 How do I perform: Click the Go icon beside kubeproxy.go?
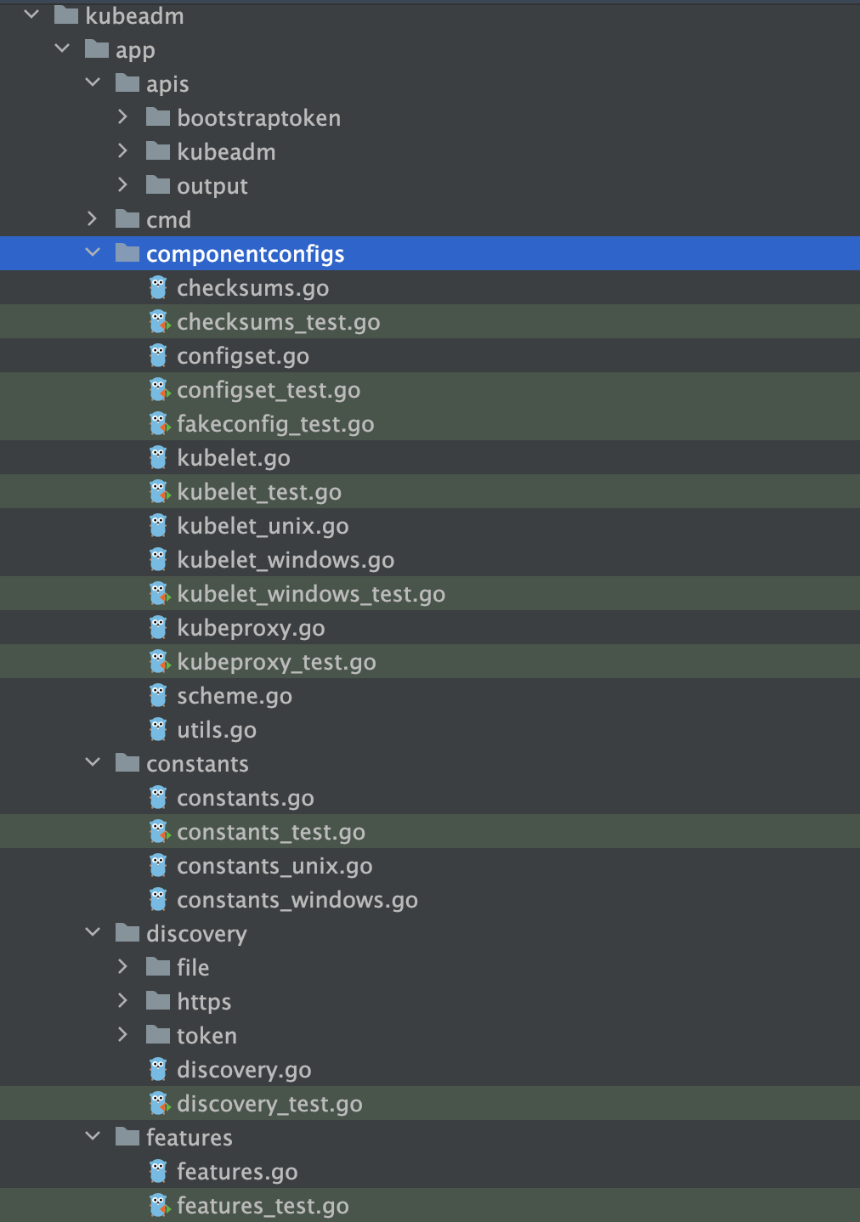tap(158, 628)
